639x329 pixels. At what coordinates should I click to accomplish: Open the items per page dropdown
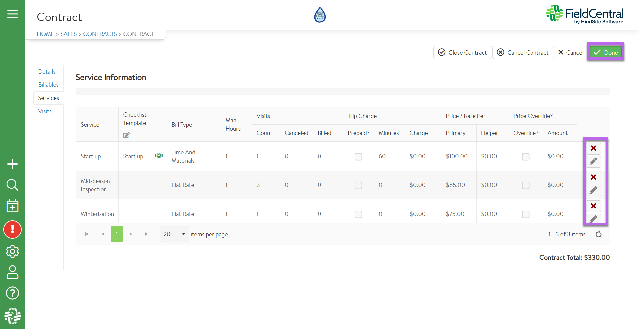point(174,234)
